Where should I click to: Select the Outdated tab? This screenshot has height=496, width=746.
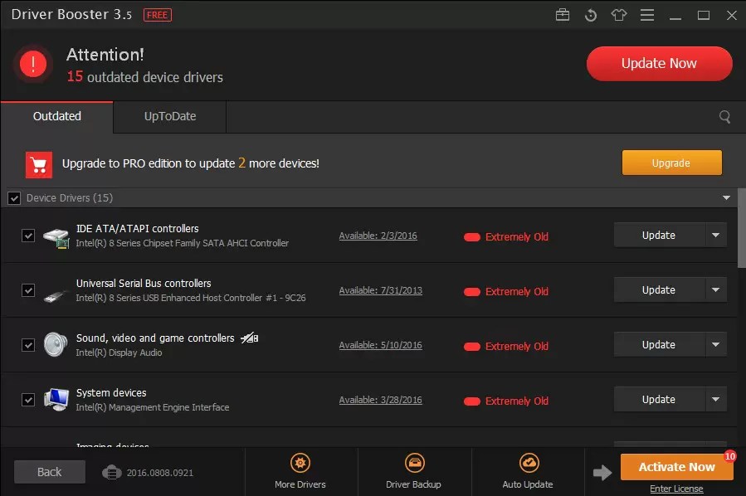tap(56, 116)
